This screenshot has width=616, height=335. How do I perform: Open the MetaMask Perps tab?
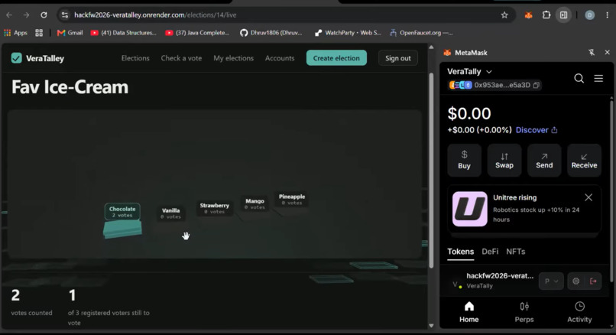pyautogui.click(x=524, y=312)
